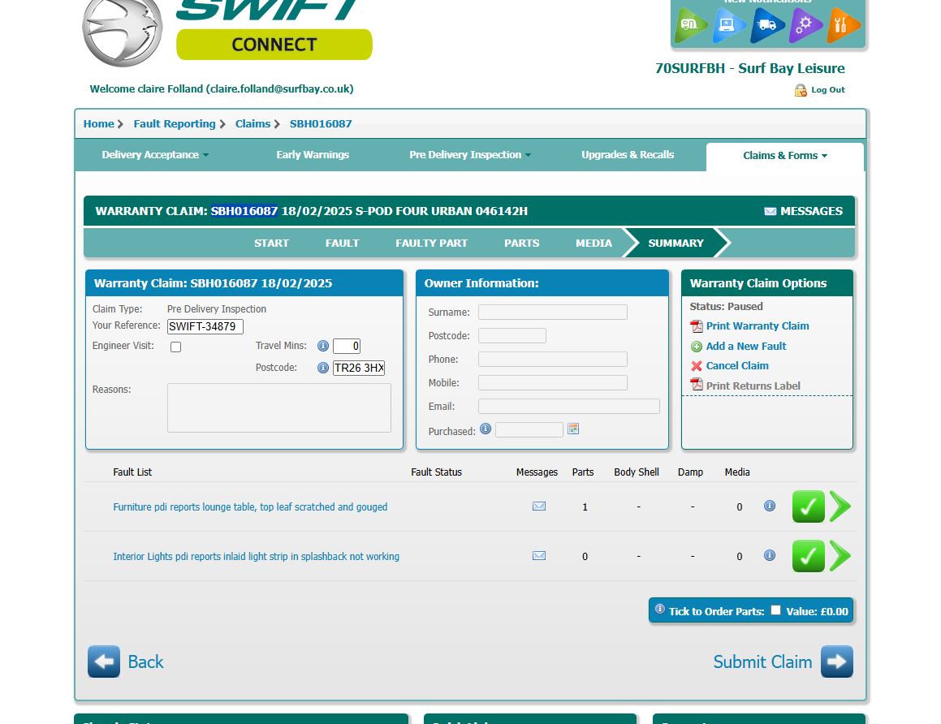Click the Add a New Fault link
This screenshot has height=724, width=941.
tap(746, 346)
